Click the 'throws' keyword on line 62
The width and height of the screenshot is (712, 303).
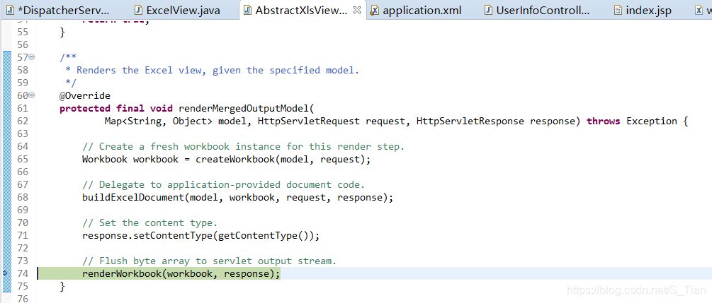pyautogui.click(x=604, y=121)
